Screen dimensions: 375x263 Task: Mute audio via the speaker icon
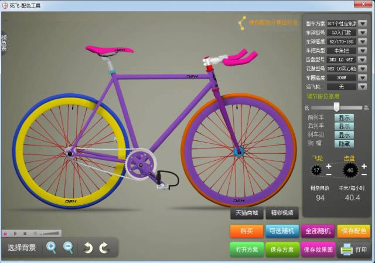click(x=35, y=233)
